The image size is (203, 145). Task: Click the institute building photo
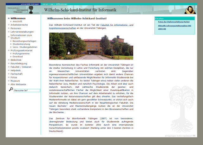pyautogui.click(x=91, y=46)
